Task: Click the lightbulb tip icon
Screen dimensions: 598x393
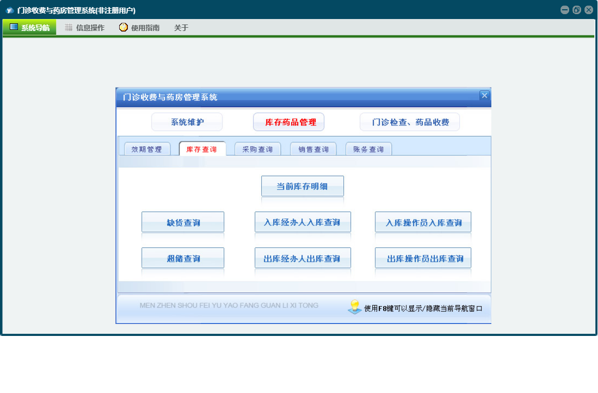Action: (x=354, y=307)
